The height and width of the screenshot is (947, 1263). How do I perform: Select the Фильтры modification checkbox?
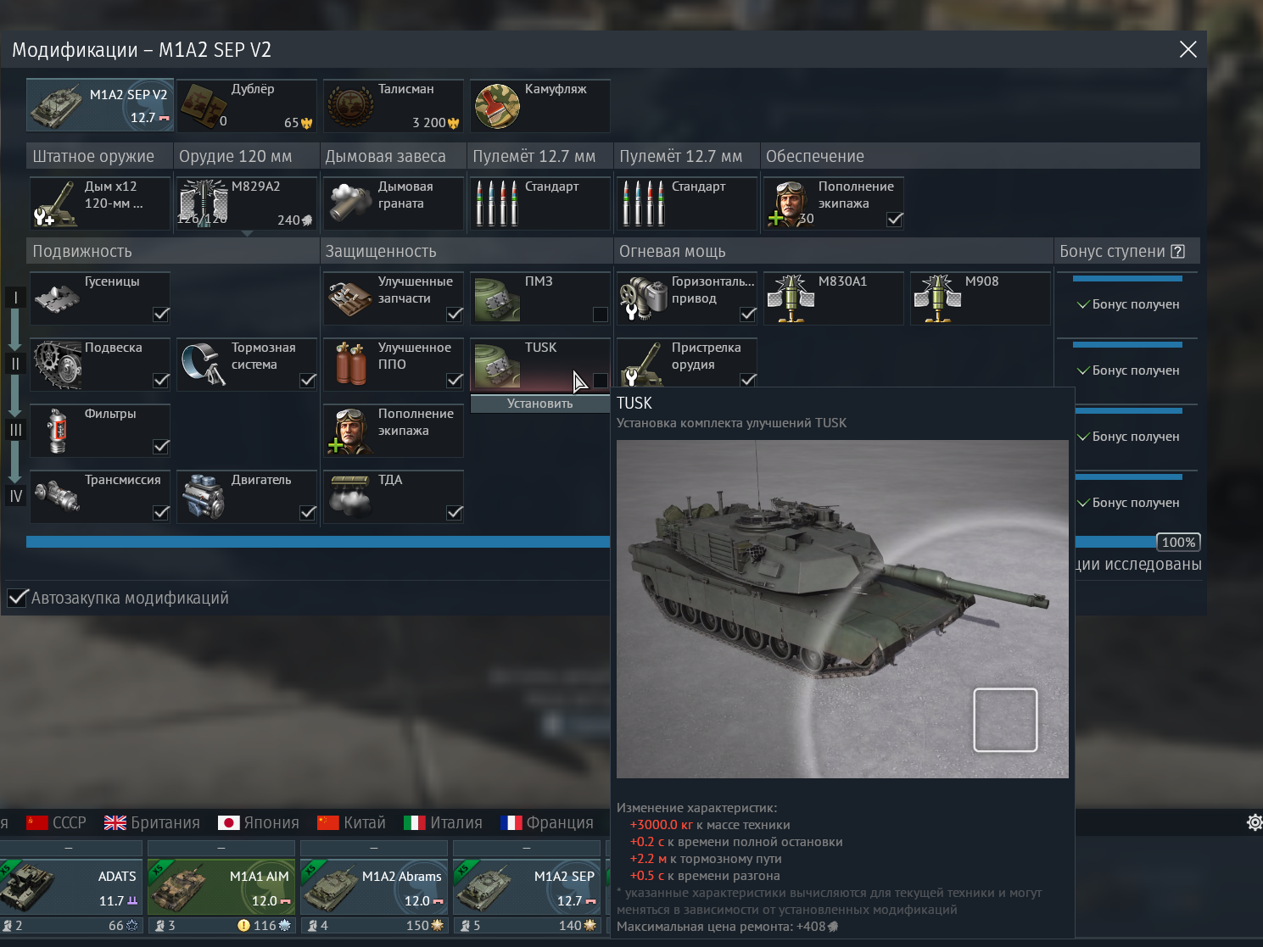(x=161, y=447)
